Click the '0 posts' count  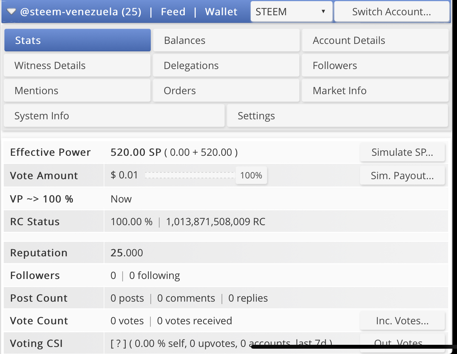(x=127, y=298)
